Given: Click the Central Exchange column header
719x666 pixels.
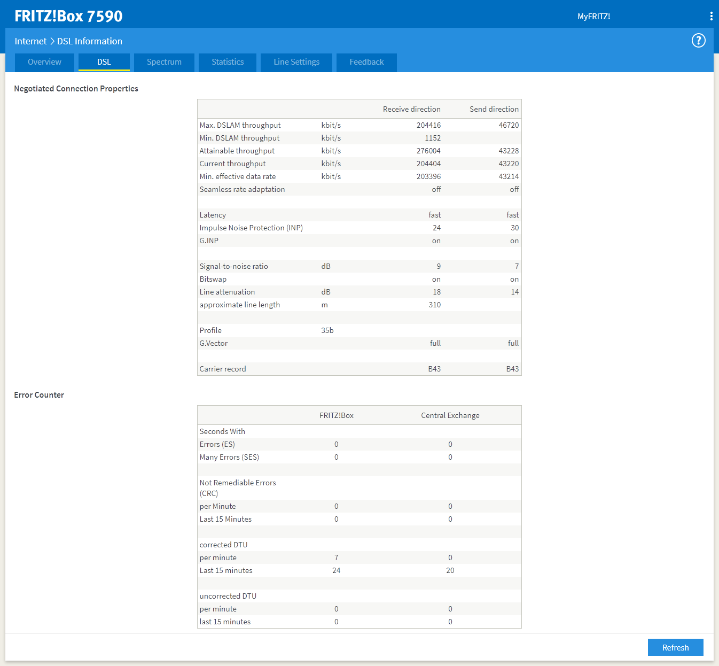Looking at the screenshot, I should (450, 415).
